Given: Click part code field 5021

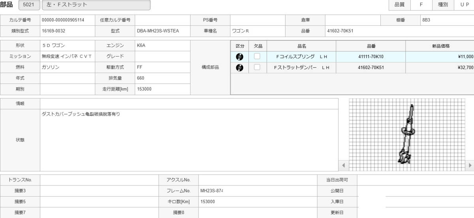Looking at the screenshot, I should (29, 5).
